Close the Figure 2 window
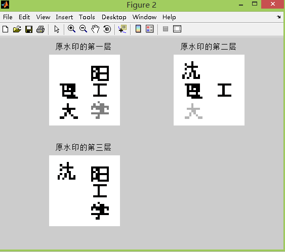The height and width of the screenshot is (252, 285). (273, 4)
